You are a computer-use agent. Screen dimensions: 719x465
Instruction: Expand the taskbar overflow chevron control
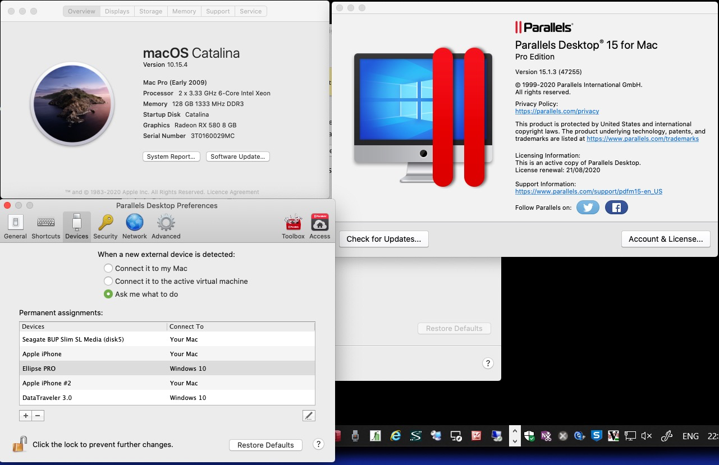(x=515, y=436)
